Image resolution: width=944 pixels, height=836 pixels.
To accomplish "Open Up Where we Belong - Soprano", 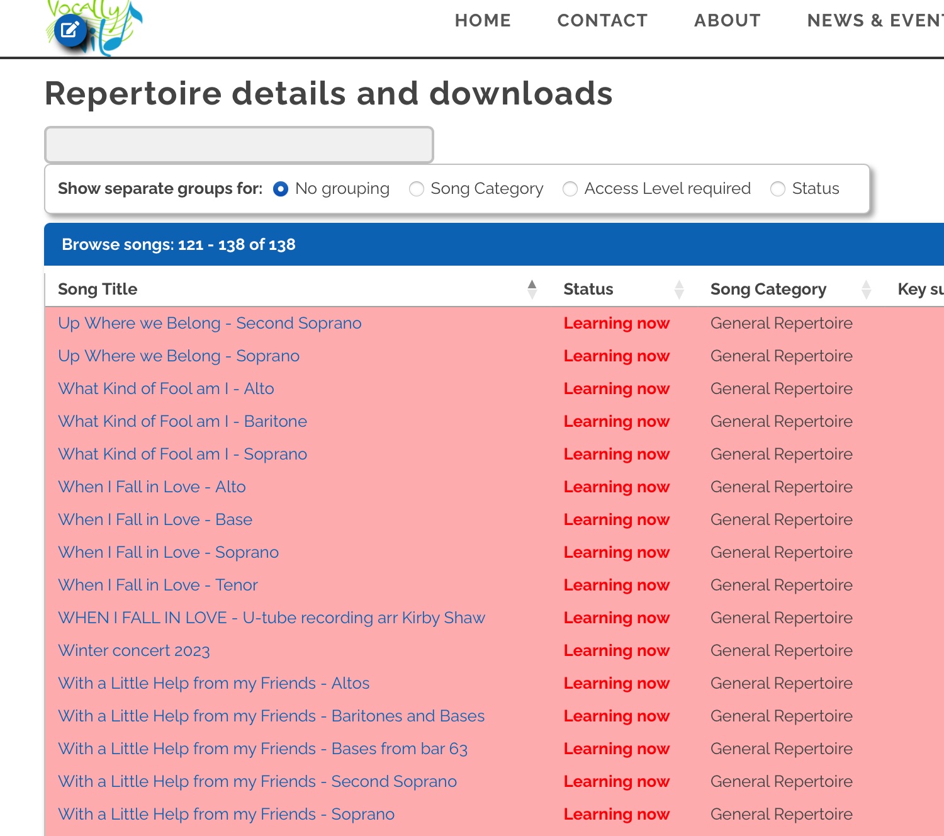I will [179, 356].
